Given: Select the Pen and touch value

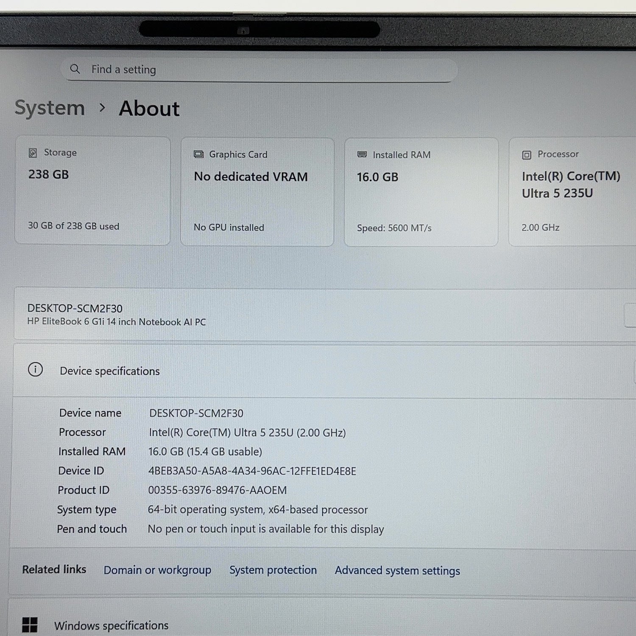Looking at the screenshot, I should pyautogui.click(x=266, y=529).
